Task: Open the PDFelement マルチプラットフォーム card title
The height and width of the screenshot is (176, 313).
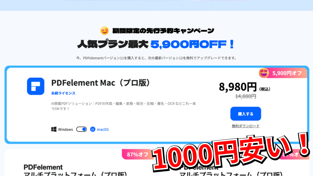Action: coord(75,171)
